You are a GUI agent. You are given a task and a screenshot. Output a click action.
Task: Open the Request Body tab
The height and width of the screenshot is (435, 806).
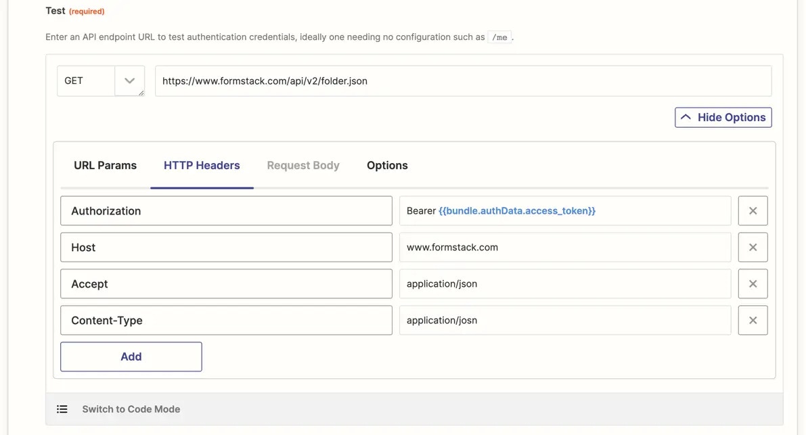[303, 165]
